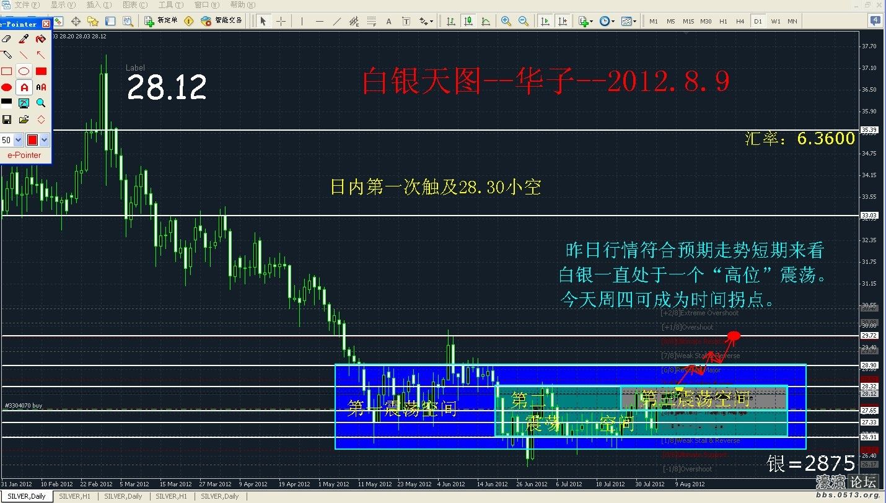
Task: Close the e-Pointer floating panel
Action: point(46,24)
